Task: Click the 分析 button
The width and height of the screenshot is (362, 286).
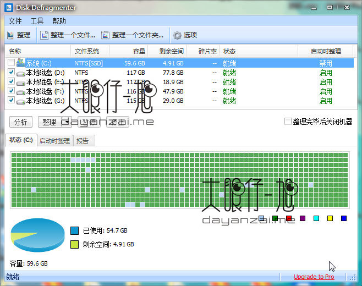Action: tap(21, 122)
